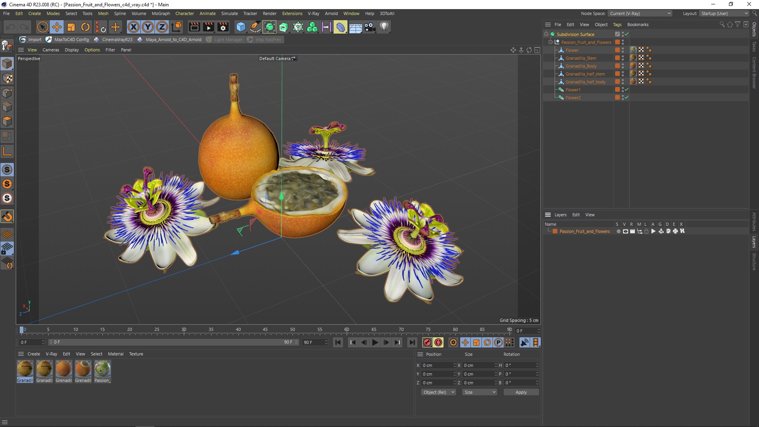Click the Record Active Objects button
The image size is (759, 427).
click(x=427, y=342)
